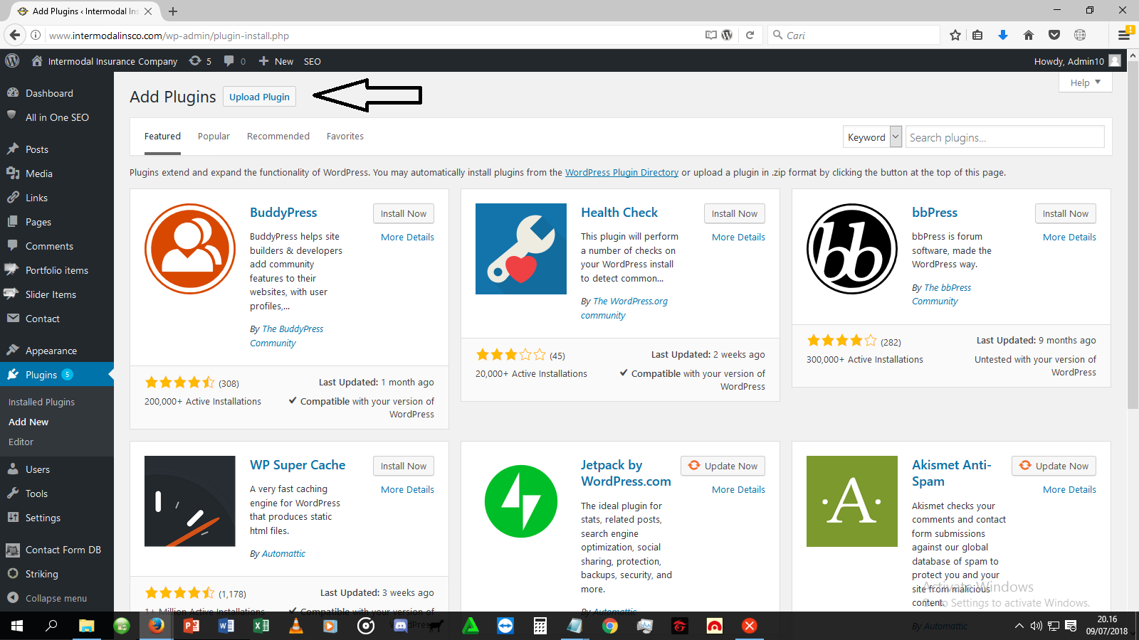
Task: Open the New content menu in admin bar
Action: coord(275,61)
